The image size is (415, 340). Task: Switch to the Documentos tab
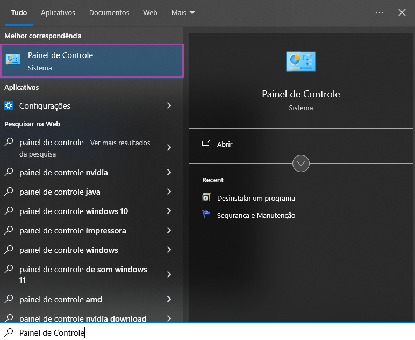pyautogui.click(x=109, y=13)
